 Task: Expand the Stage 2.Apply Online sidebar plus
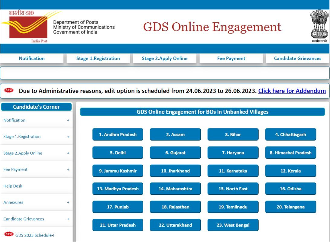click(68, 153)
